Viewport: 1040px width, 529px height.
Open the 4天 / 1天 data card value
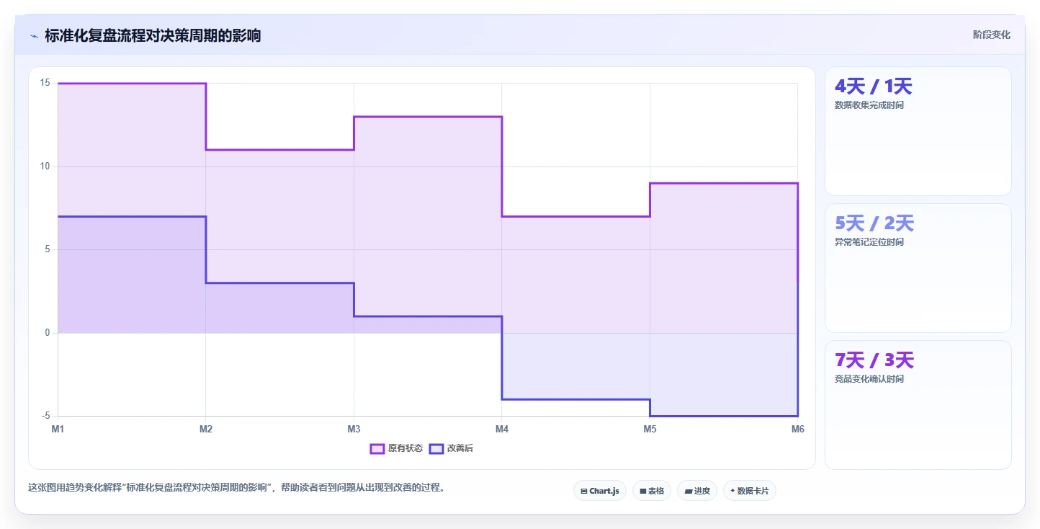[x=873, y=86]
